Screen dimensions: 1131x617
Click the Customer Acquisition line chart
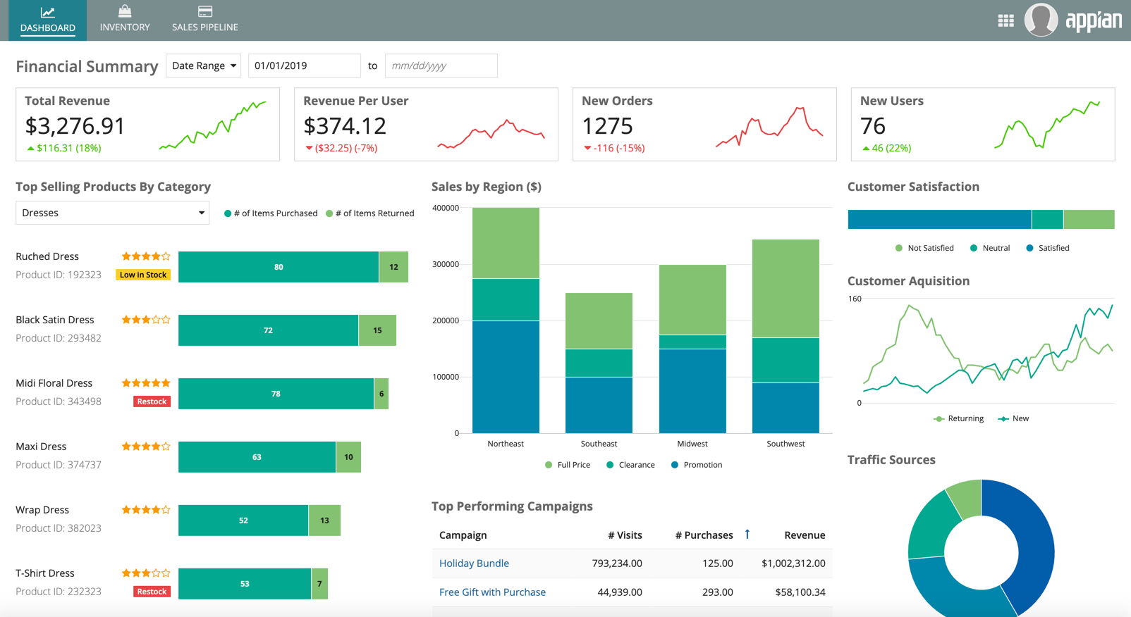987,352
